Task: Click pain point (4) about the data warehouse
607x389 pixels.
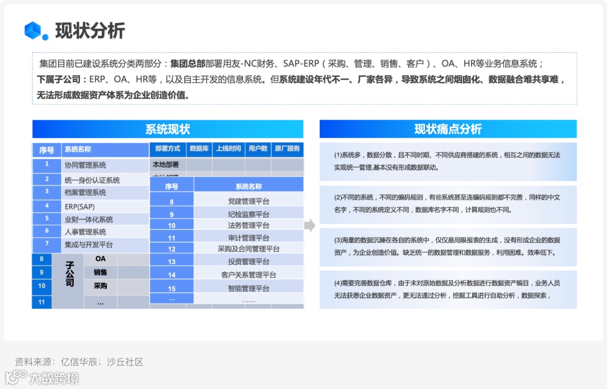Action: [448, 290]
